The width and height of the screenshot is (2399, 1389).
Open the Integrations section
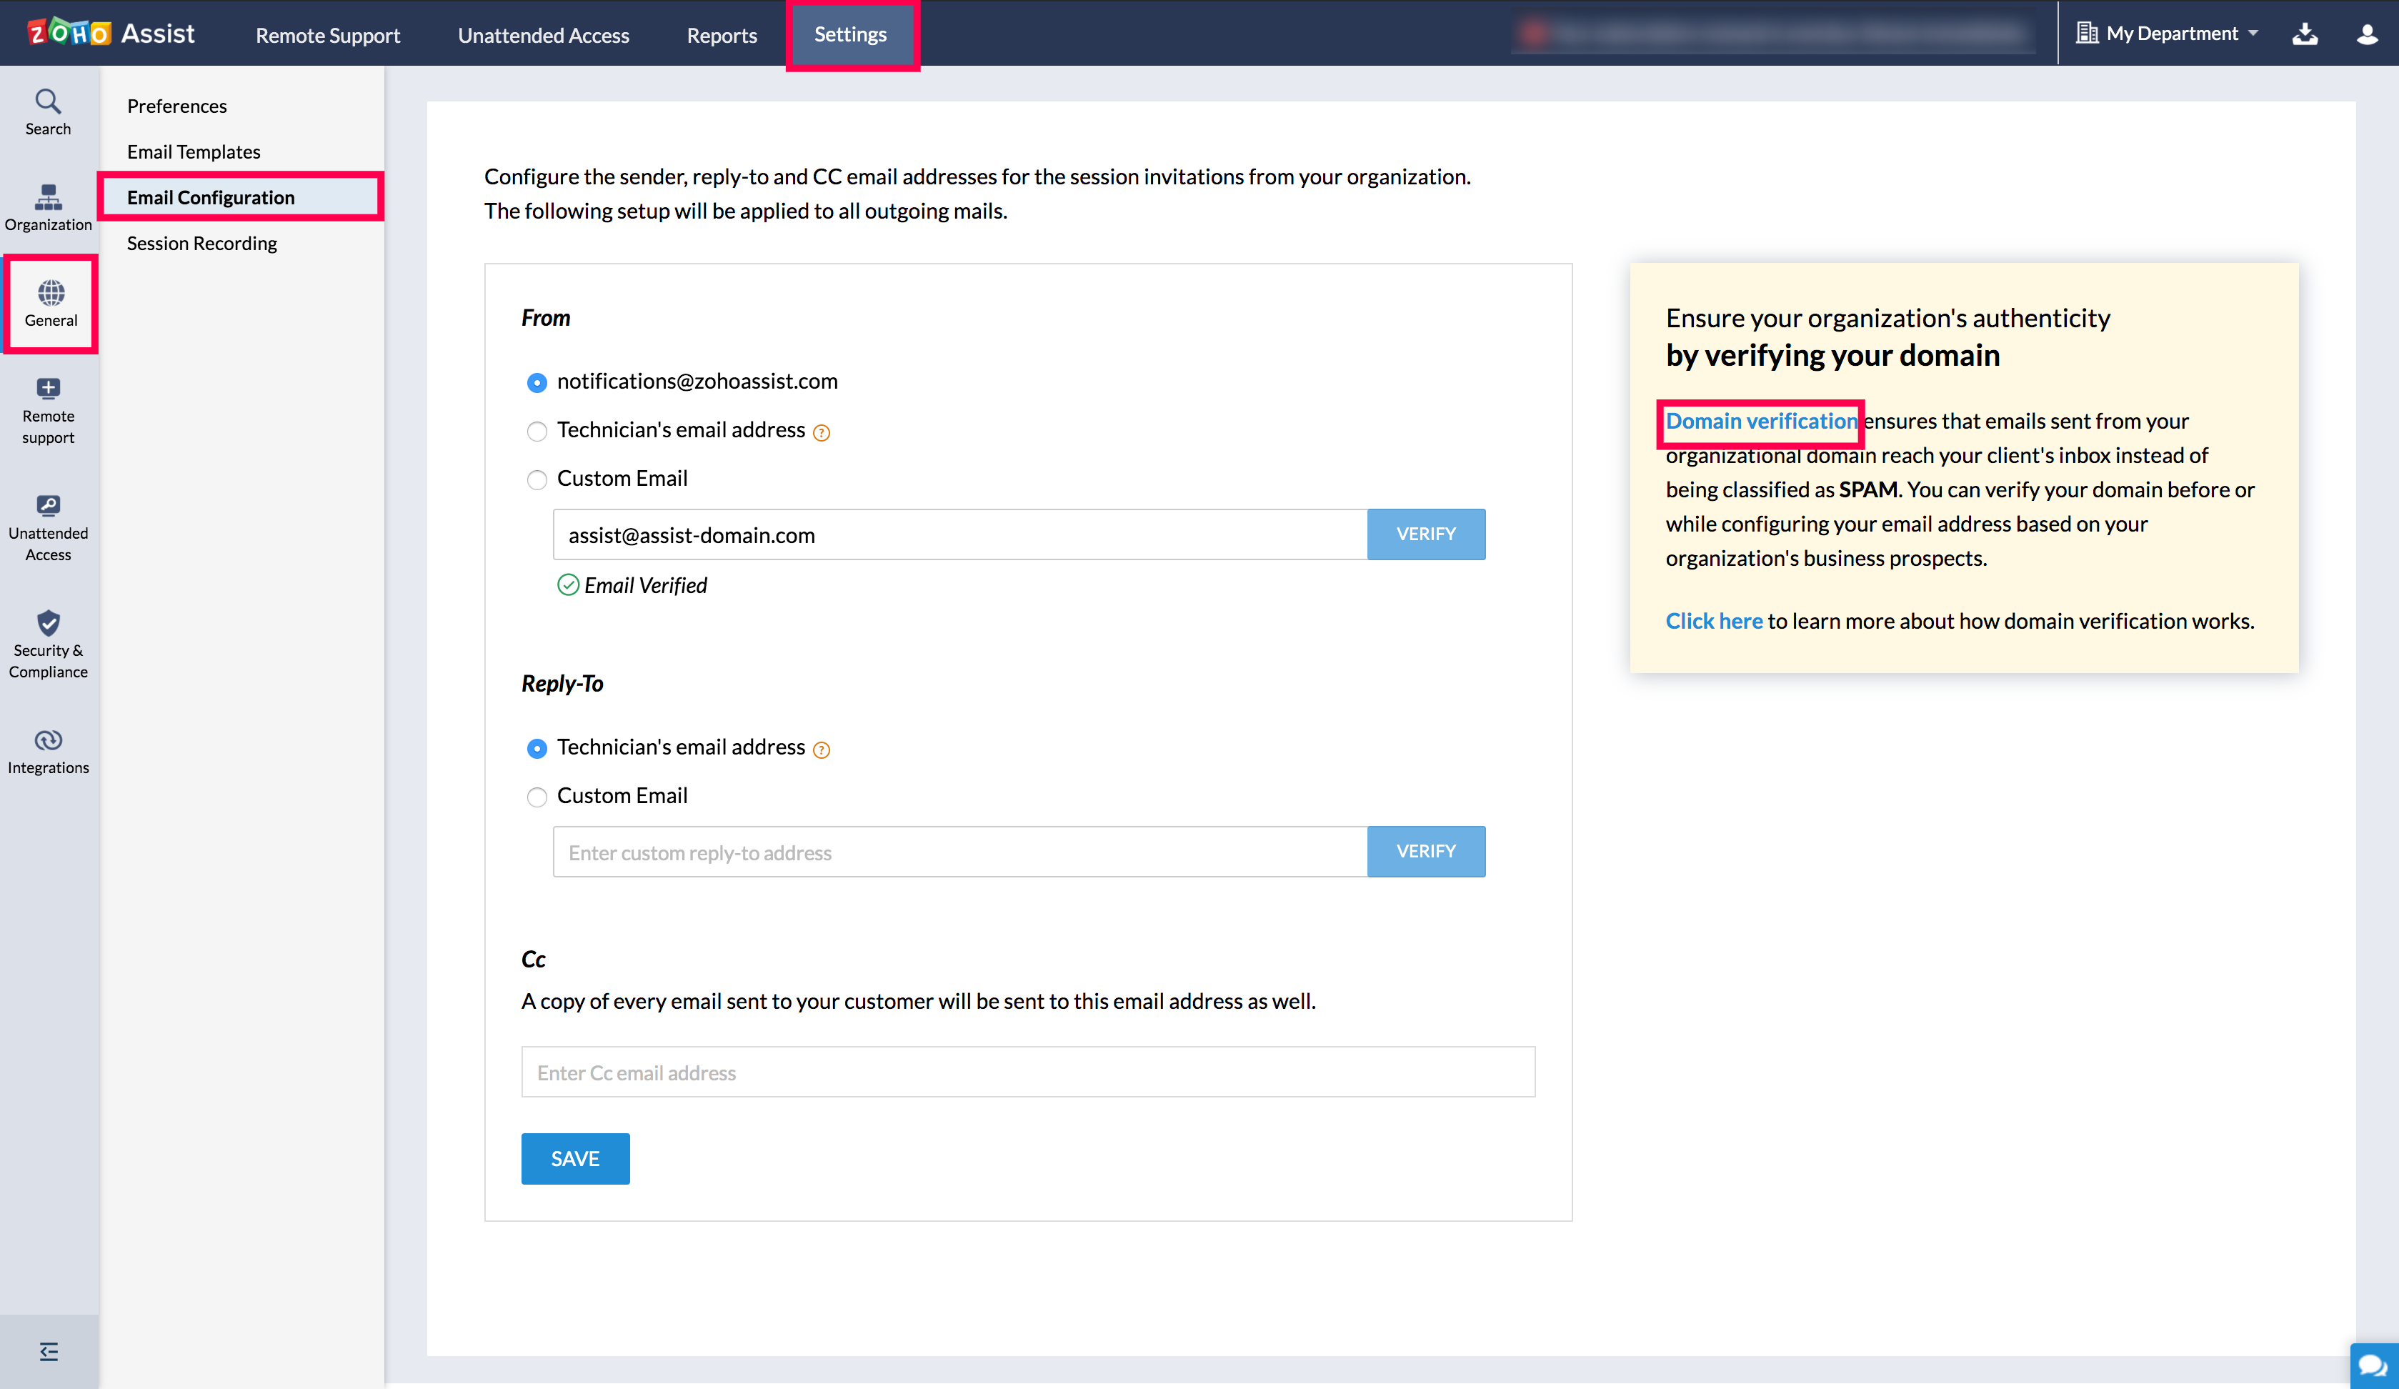[x=48, y=751]
